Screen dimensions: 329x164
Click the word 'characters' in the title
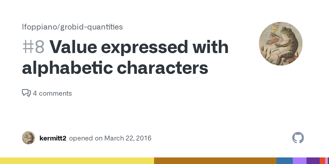(163, 68)
